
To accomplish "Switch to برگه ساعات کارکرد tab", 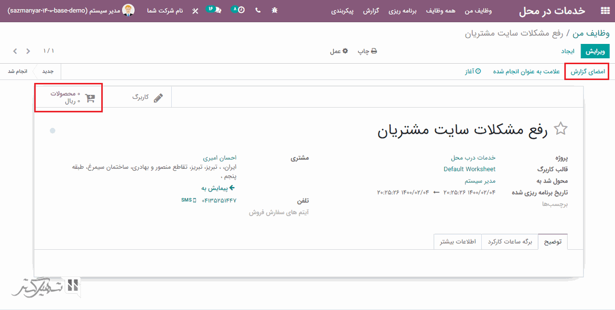I will pos(509,242).
